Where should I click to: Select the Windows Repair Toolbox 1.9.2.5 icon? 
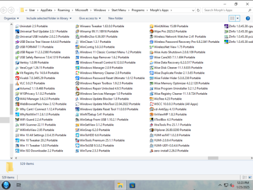click(x=77, y=83)
